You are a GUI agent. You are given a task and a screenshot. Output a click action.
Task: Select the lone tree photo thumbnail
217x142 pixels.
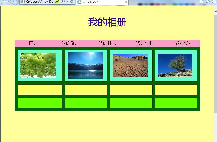click(x=175, y=65)
